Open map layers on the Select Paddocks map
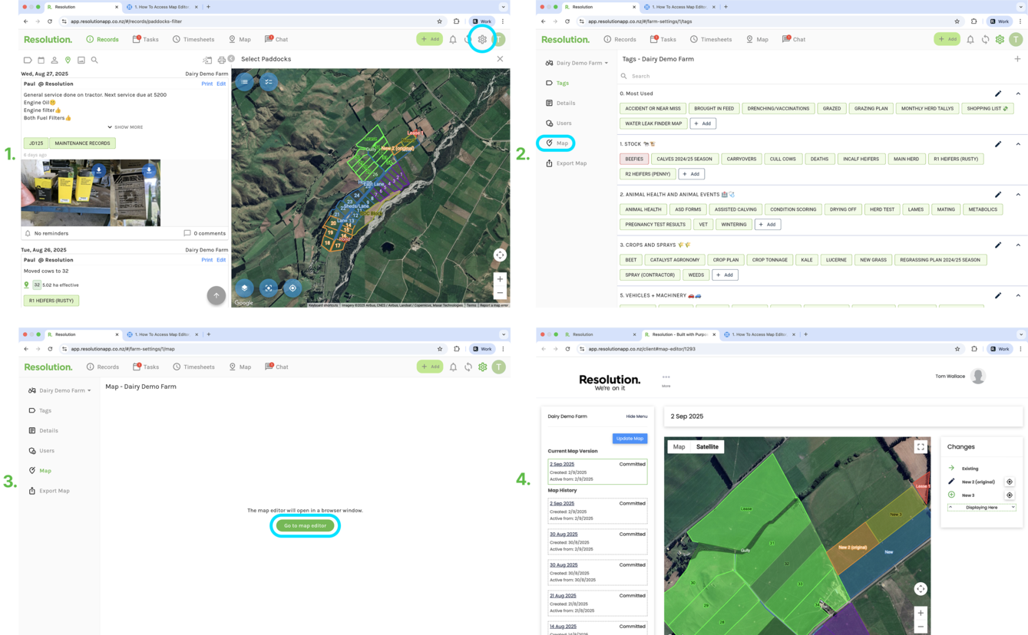Screen dimensions: 1028x635 [x=244, y=288]
